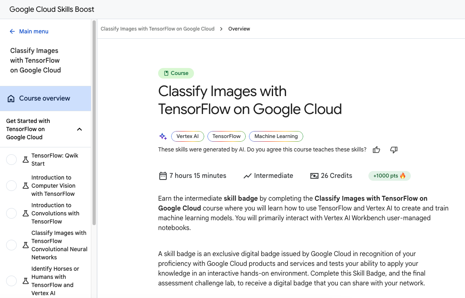
Task: Open Identify Horses or Humans with TensorFlow lab
Action: [55, 281]
